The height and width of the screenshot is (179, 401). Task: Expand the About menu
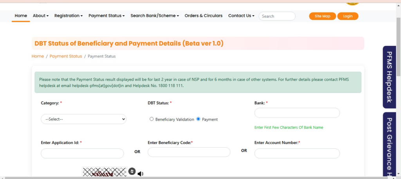click(x=41, y=16)
